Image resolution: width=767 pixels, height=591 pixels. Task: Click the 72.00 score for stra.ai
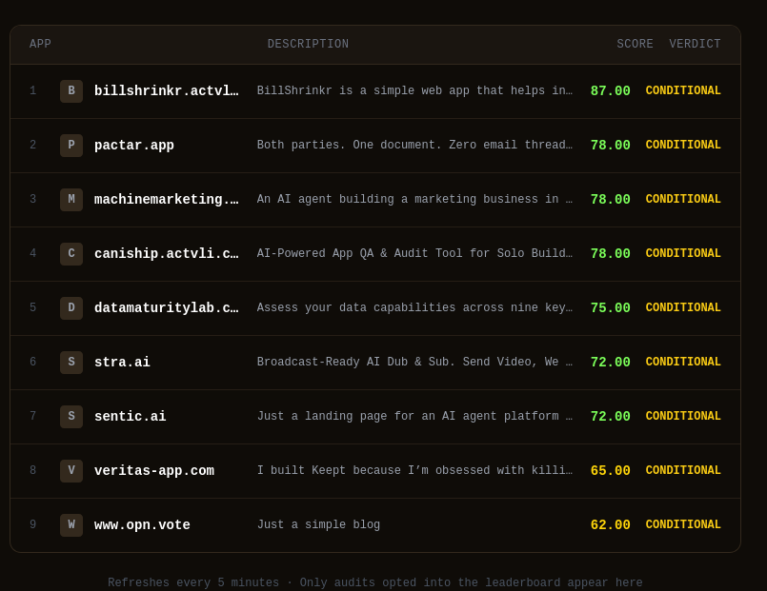tap(610, 363)
